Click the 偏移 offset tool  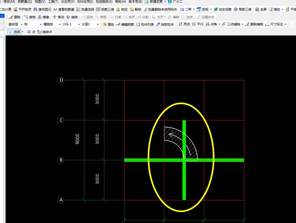(174, 17)
